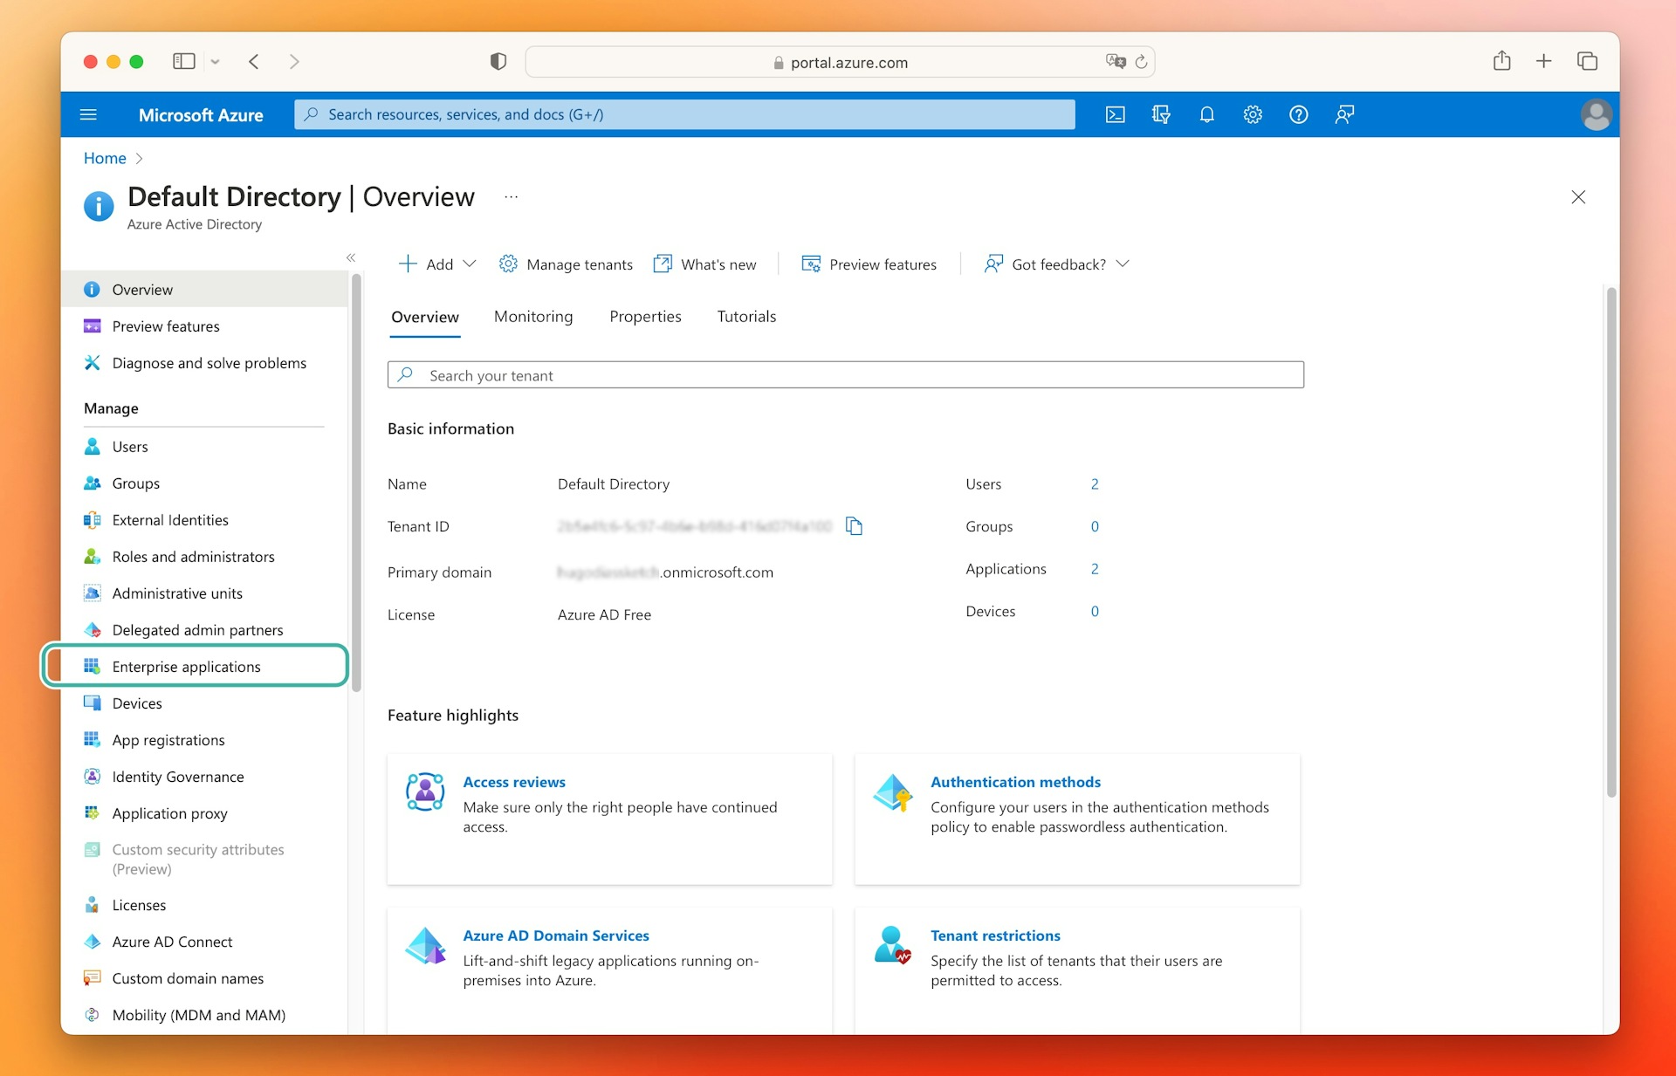Focus the Search your tenant field
This screenshot has width=1676, height=1076.
846,375
